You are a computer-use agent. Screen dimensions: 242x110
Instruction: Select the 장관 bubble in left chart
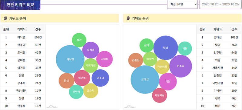click(79, 40)
